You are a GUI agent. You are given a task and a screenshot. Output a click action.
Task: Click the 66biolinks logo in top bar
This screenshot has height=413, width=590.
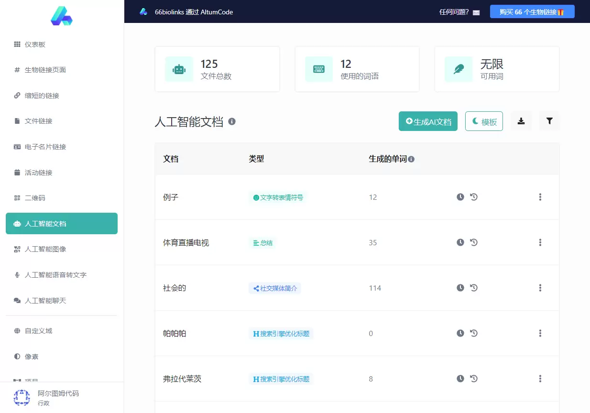pyautogui.click(x=143, y=11)
